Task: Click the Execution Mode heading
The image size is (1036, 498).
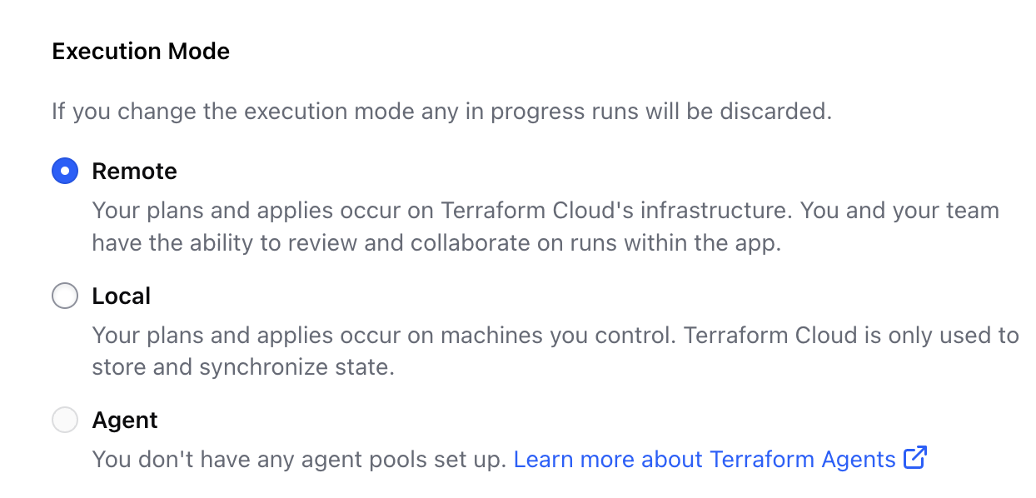Action: [141, 51]
